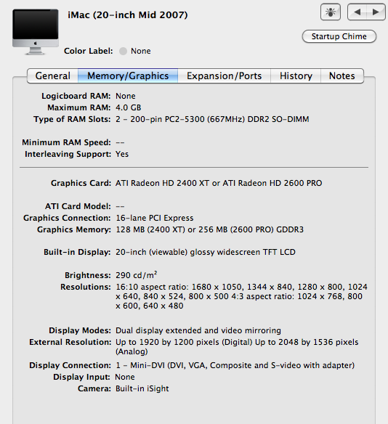The image size is (388, 424).
Task: Open the Expansion/Ports tab
Action: 224,76
